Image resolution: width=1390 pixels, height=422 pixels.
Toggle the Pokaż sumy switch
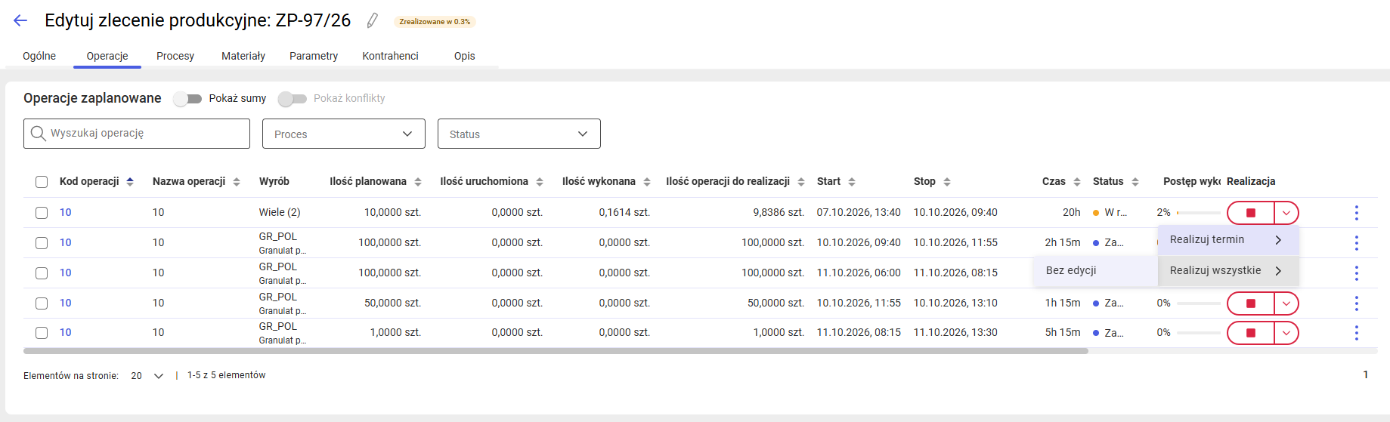187,99
